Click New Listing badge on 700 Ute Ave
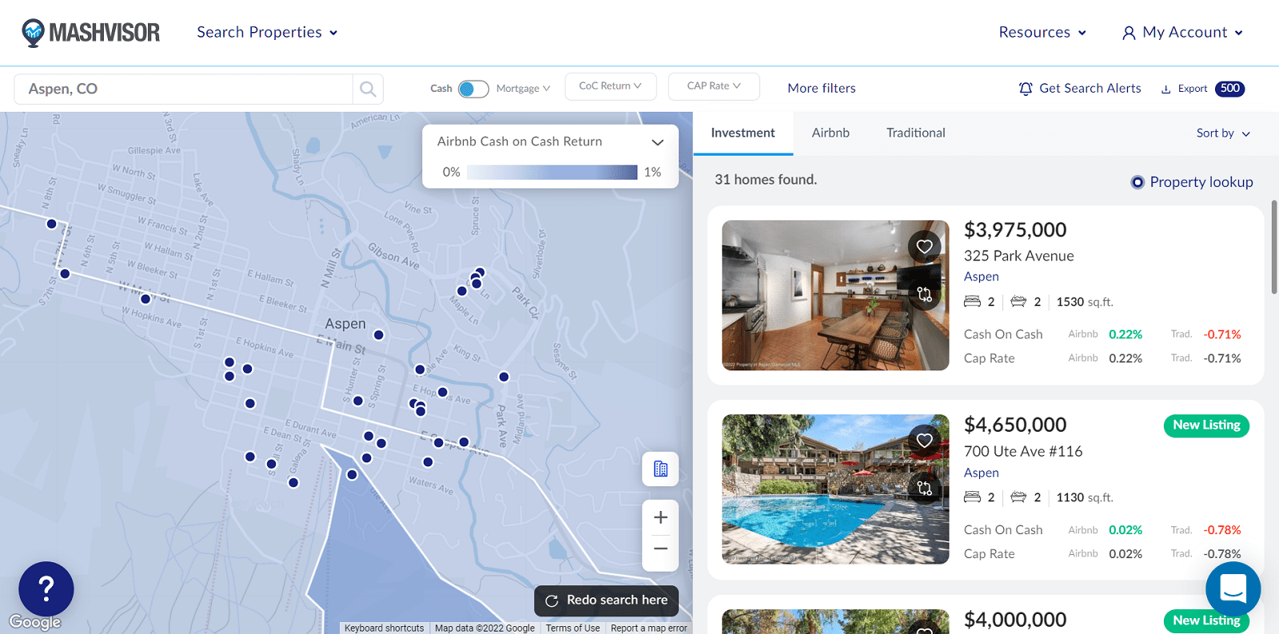The width and height of the screenshot is (1279, 634). (x=1206, y=426)
